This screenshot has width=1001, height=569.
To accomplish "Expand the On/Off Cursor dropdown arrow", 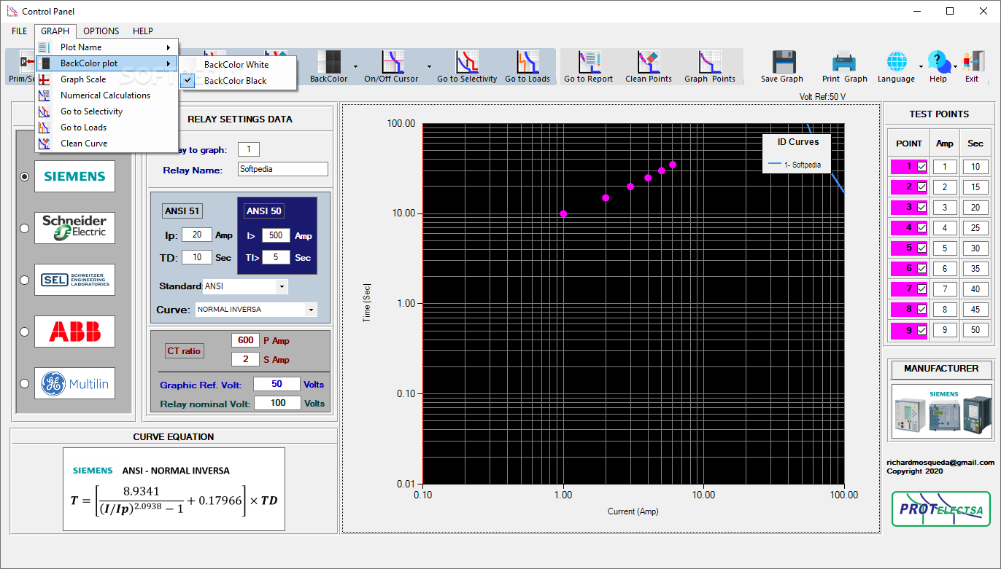I will 429,66.
